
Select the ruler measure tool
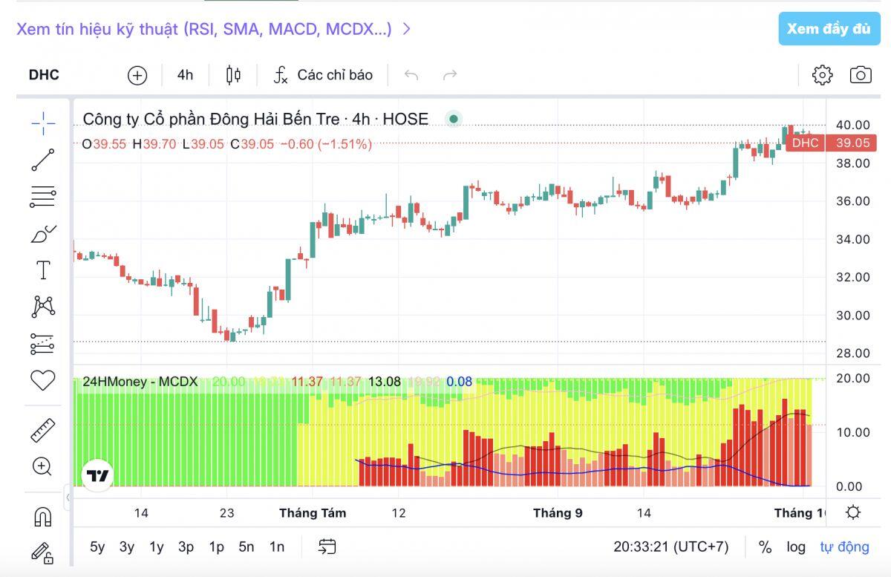(43, 430)
